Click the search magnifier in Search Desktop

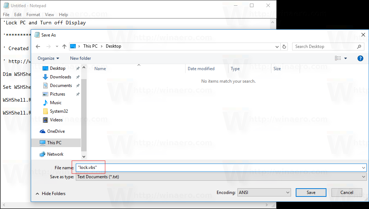[x=359, y=47]
